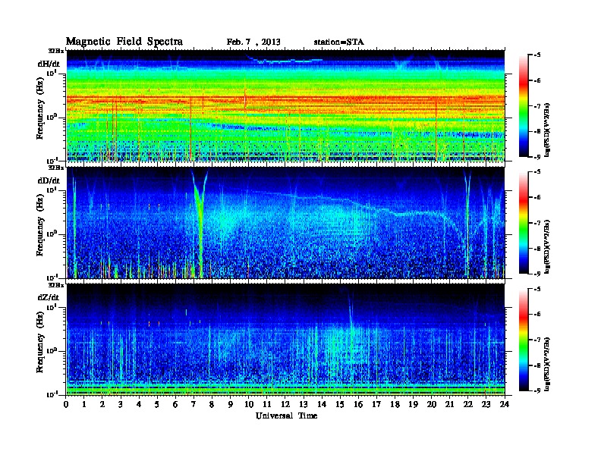The image size is (601, 464).
Task: Click the '-7' tick on dD/dt color bar
Action: (537, 223)
